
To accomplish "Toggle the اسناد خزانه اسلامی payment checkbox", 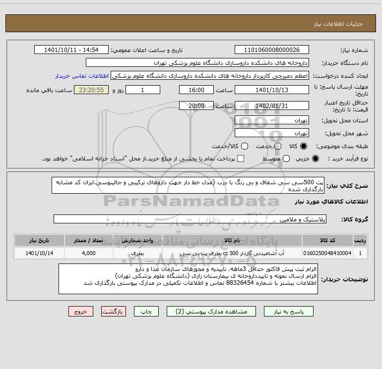I will coord(241,158).
